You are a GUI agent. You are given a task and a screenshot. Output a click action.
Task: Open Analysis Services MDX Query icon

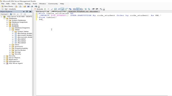click(x=20, y=6)
